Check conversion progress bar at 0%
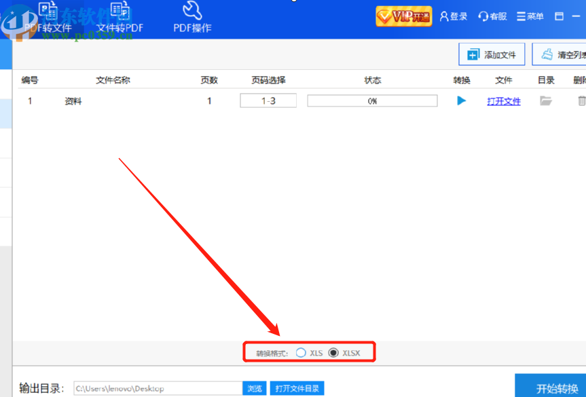This screenshot has height=397, width=586. click(x=372, y=100)
